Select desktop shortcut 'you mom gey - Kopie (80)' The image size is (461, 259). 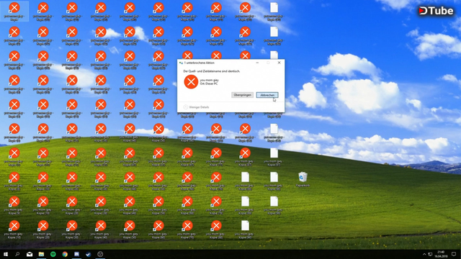pyautogui.click(x=216, y=230)
